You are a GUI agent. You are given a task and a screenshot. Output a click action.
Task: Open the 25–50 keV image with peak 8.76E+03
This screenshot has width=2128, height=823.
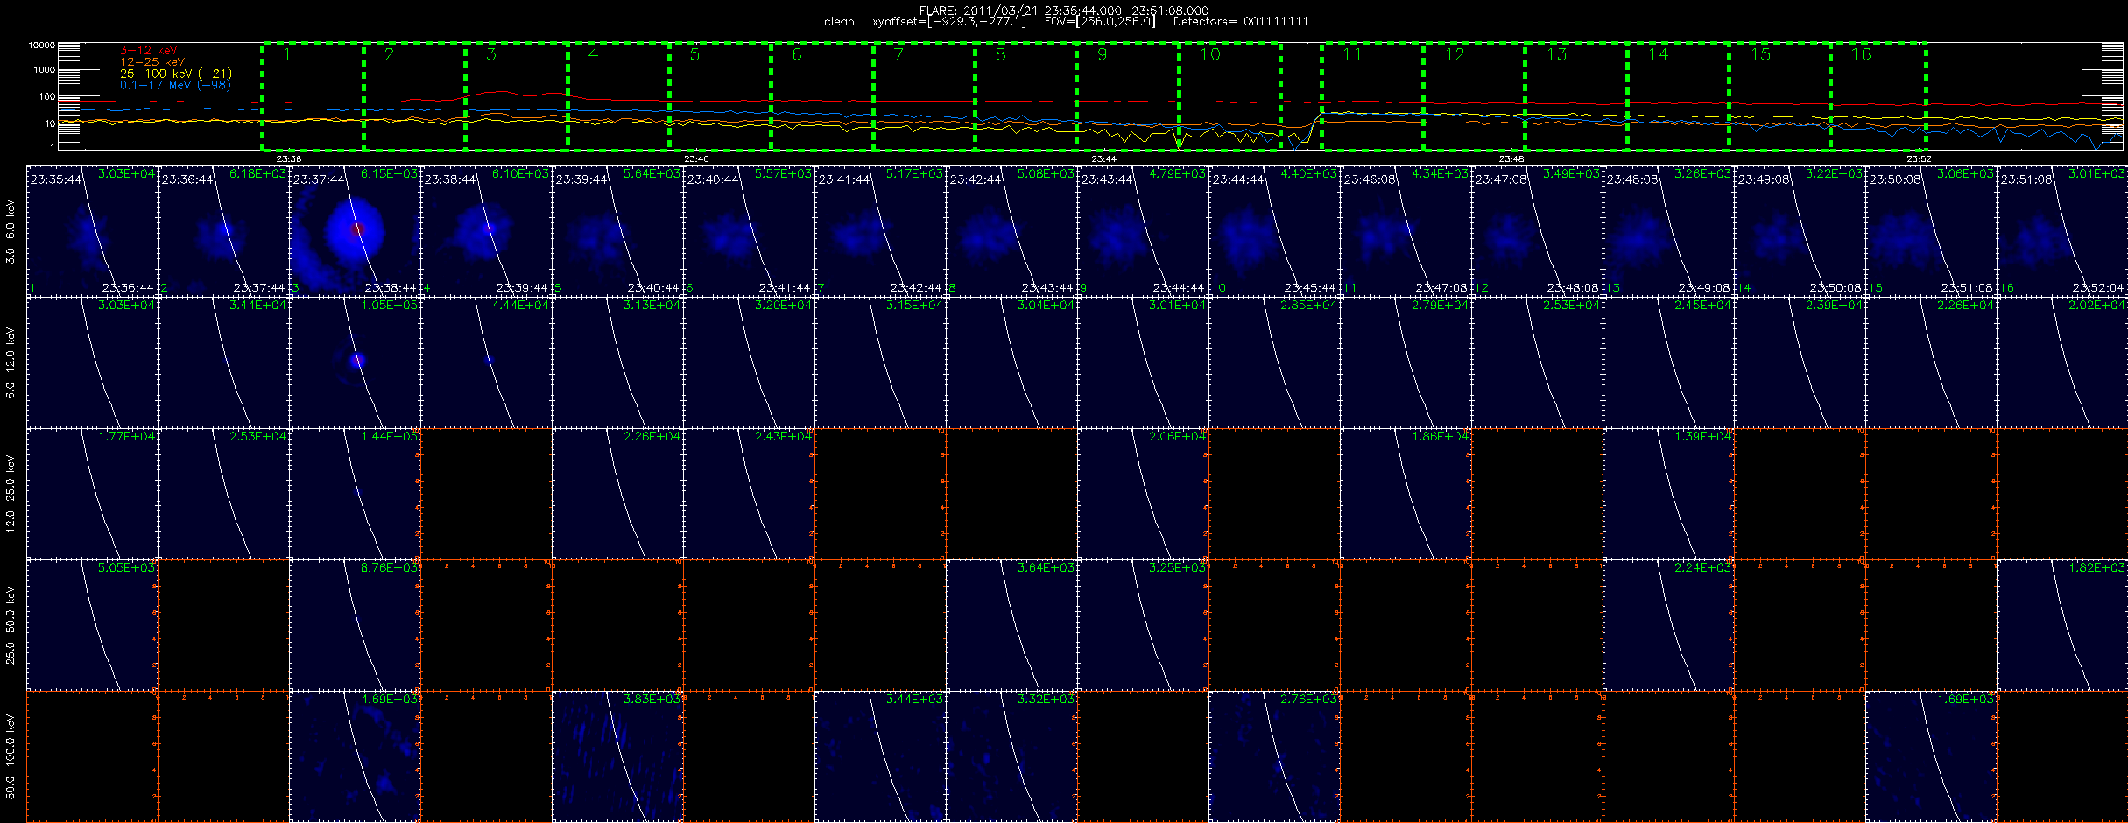(x=356, y=625)
